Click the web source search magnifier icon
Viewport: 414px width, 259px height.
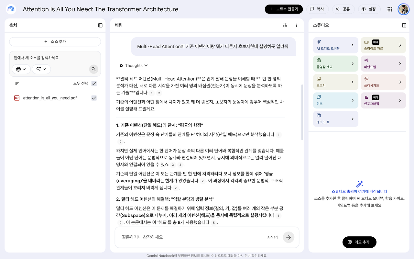pyautogui.click(x=93, y=69)
